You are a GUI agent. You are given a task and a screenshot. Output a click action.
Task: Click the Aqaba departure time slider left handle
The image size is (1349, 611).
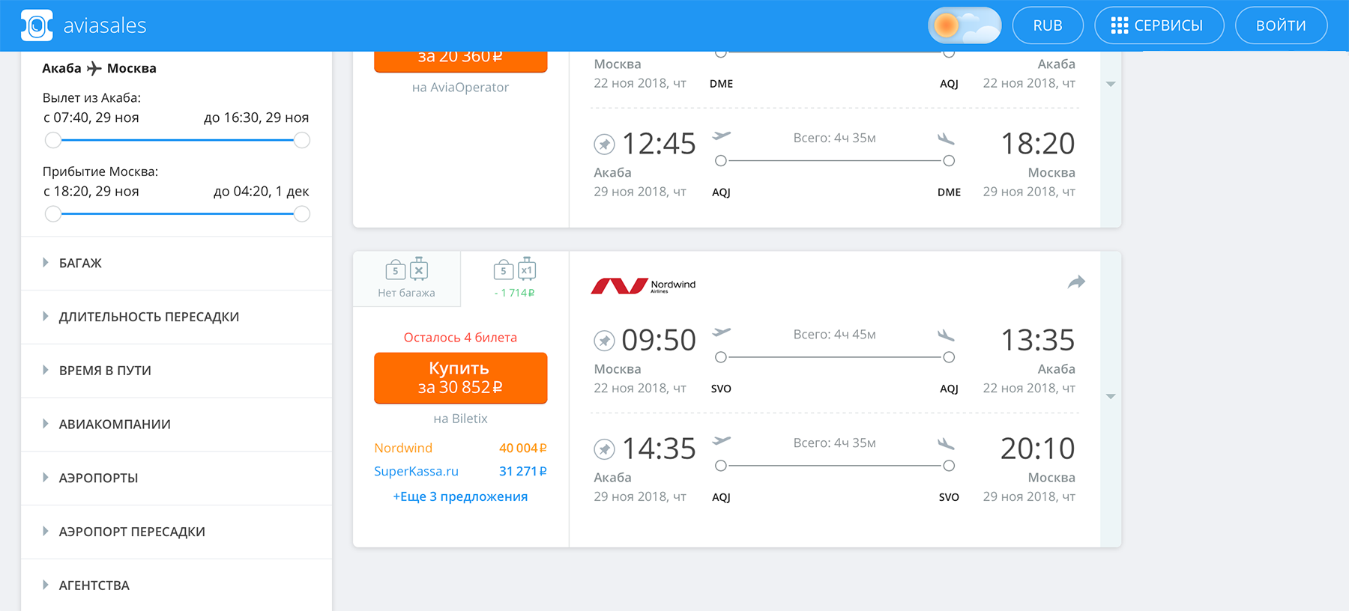pos(52,140)
